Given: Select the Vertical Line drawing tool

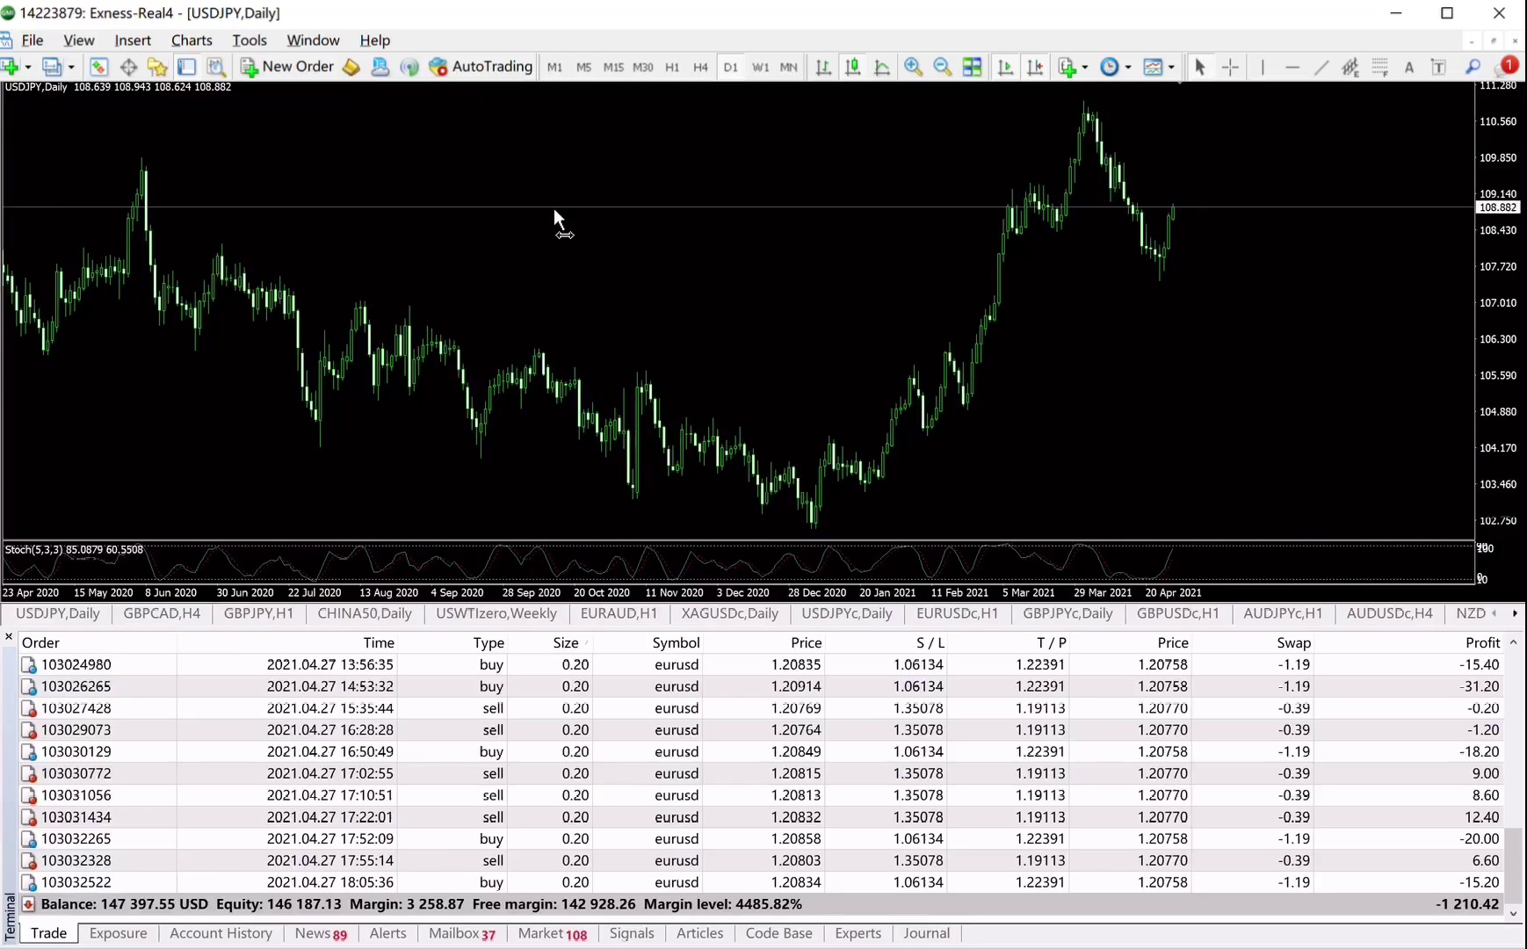Looking at the screenshot, I should [1263, 67].
